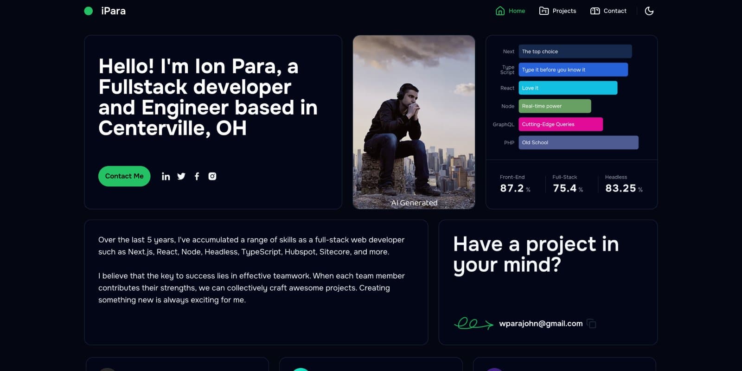
Task: Open the Facebook icon
Action: pyautogui.click(x=197, y=176)
